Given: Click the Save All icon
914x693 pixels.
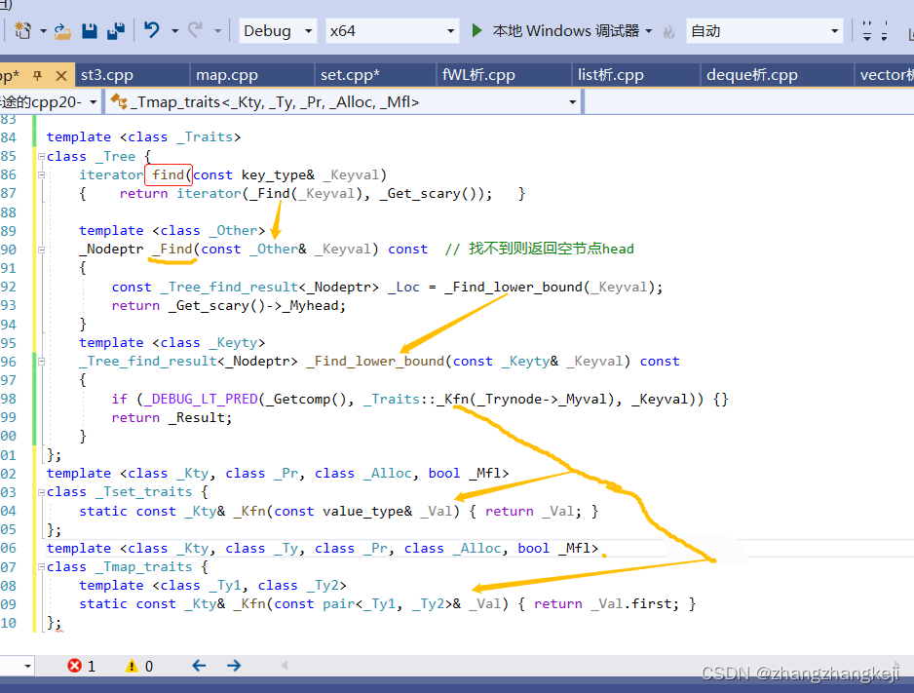Looking at the screenshot, I should pos(116,31).
